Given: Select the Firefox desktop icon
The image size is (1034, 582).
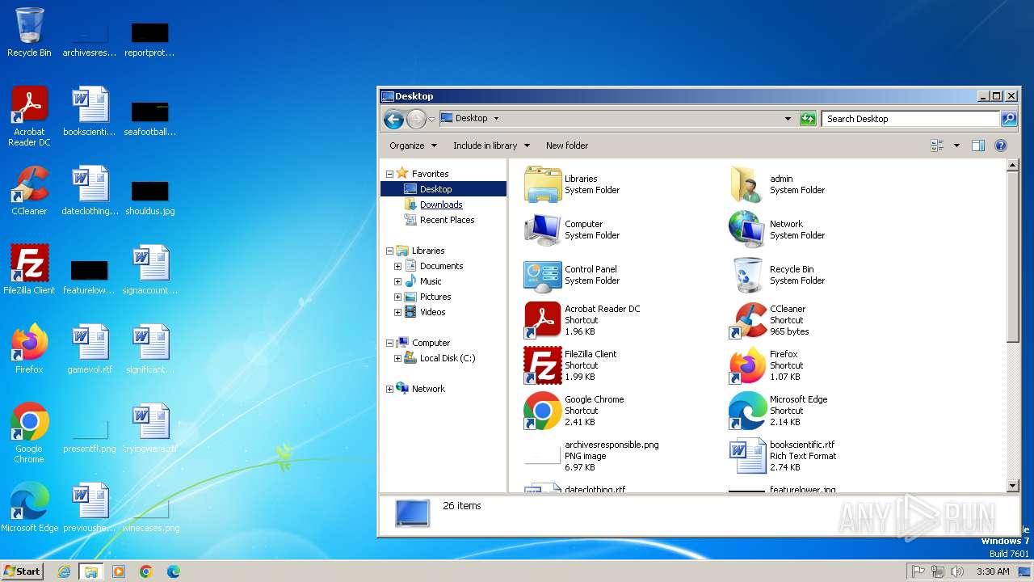Looking at the screenshot, I should (29, 349).
